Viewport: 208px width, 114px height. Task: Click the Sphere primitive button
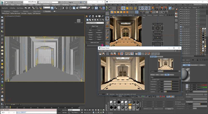[x=90, y=33]
